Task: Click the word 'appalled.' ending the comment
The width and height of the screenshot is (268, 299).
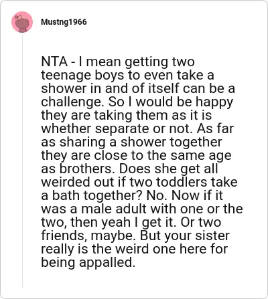Action: click(107, 263)
